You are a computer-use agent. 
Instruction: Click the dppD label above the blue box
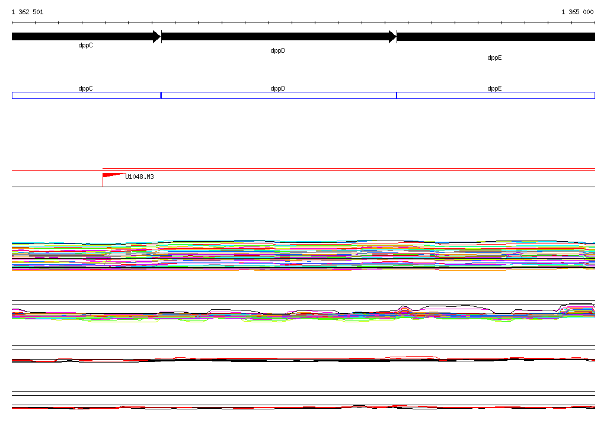277,89
